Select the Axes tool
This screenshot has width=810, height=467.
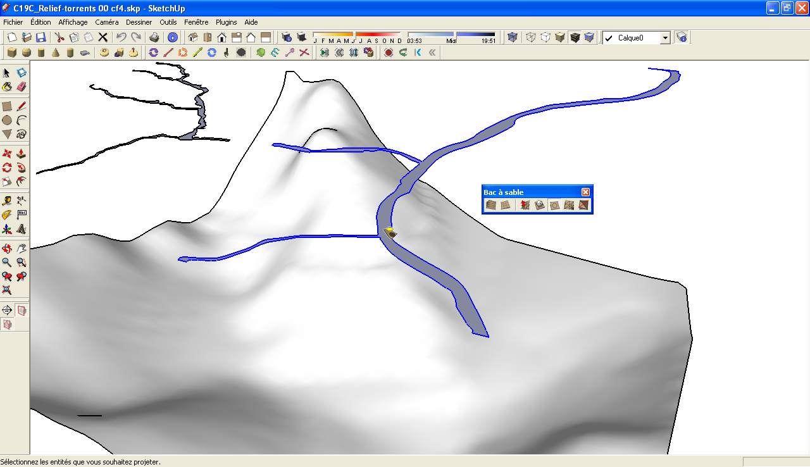(x=7, y=229)
